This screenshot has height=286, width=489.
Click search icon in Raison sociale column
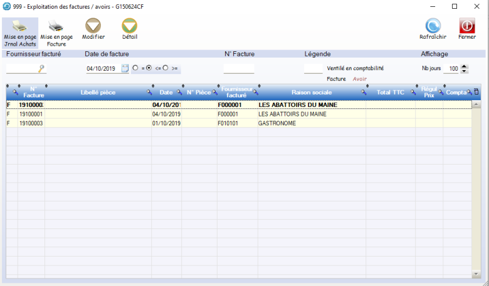pyautogui.click(x=364, y=93)
